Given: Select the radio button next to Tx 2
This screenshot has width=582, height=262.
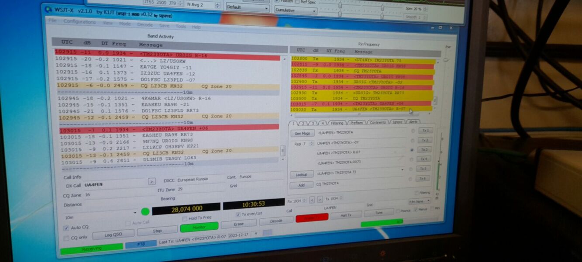Looking at the screenshot, I should pos(412,141).
